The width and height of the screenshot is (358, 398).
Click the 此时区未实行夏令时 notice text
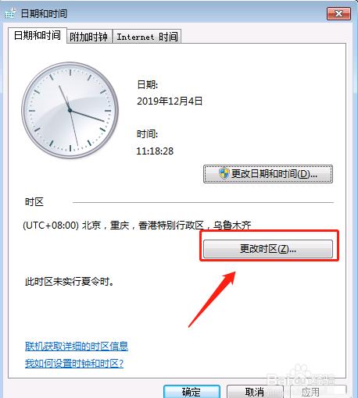tap(70, 282)
